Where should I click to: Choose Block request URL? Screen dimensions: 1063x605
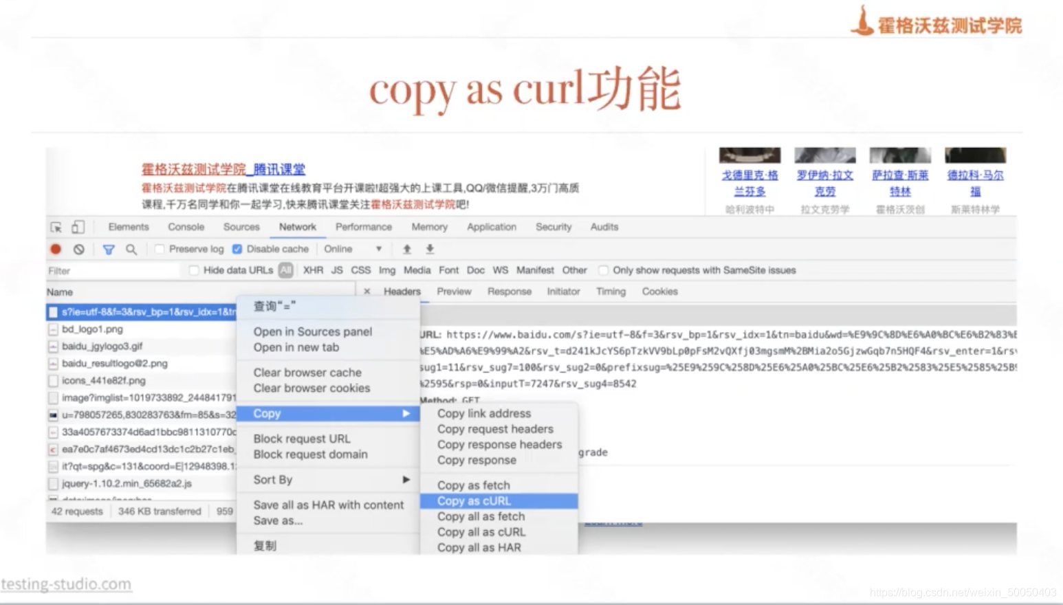click(x=328, y=439)
